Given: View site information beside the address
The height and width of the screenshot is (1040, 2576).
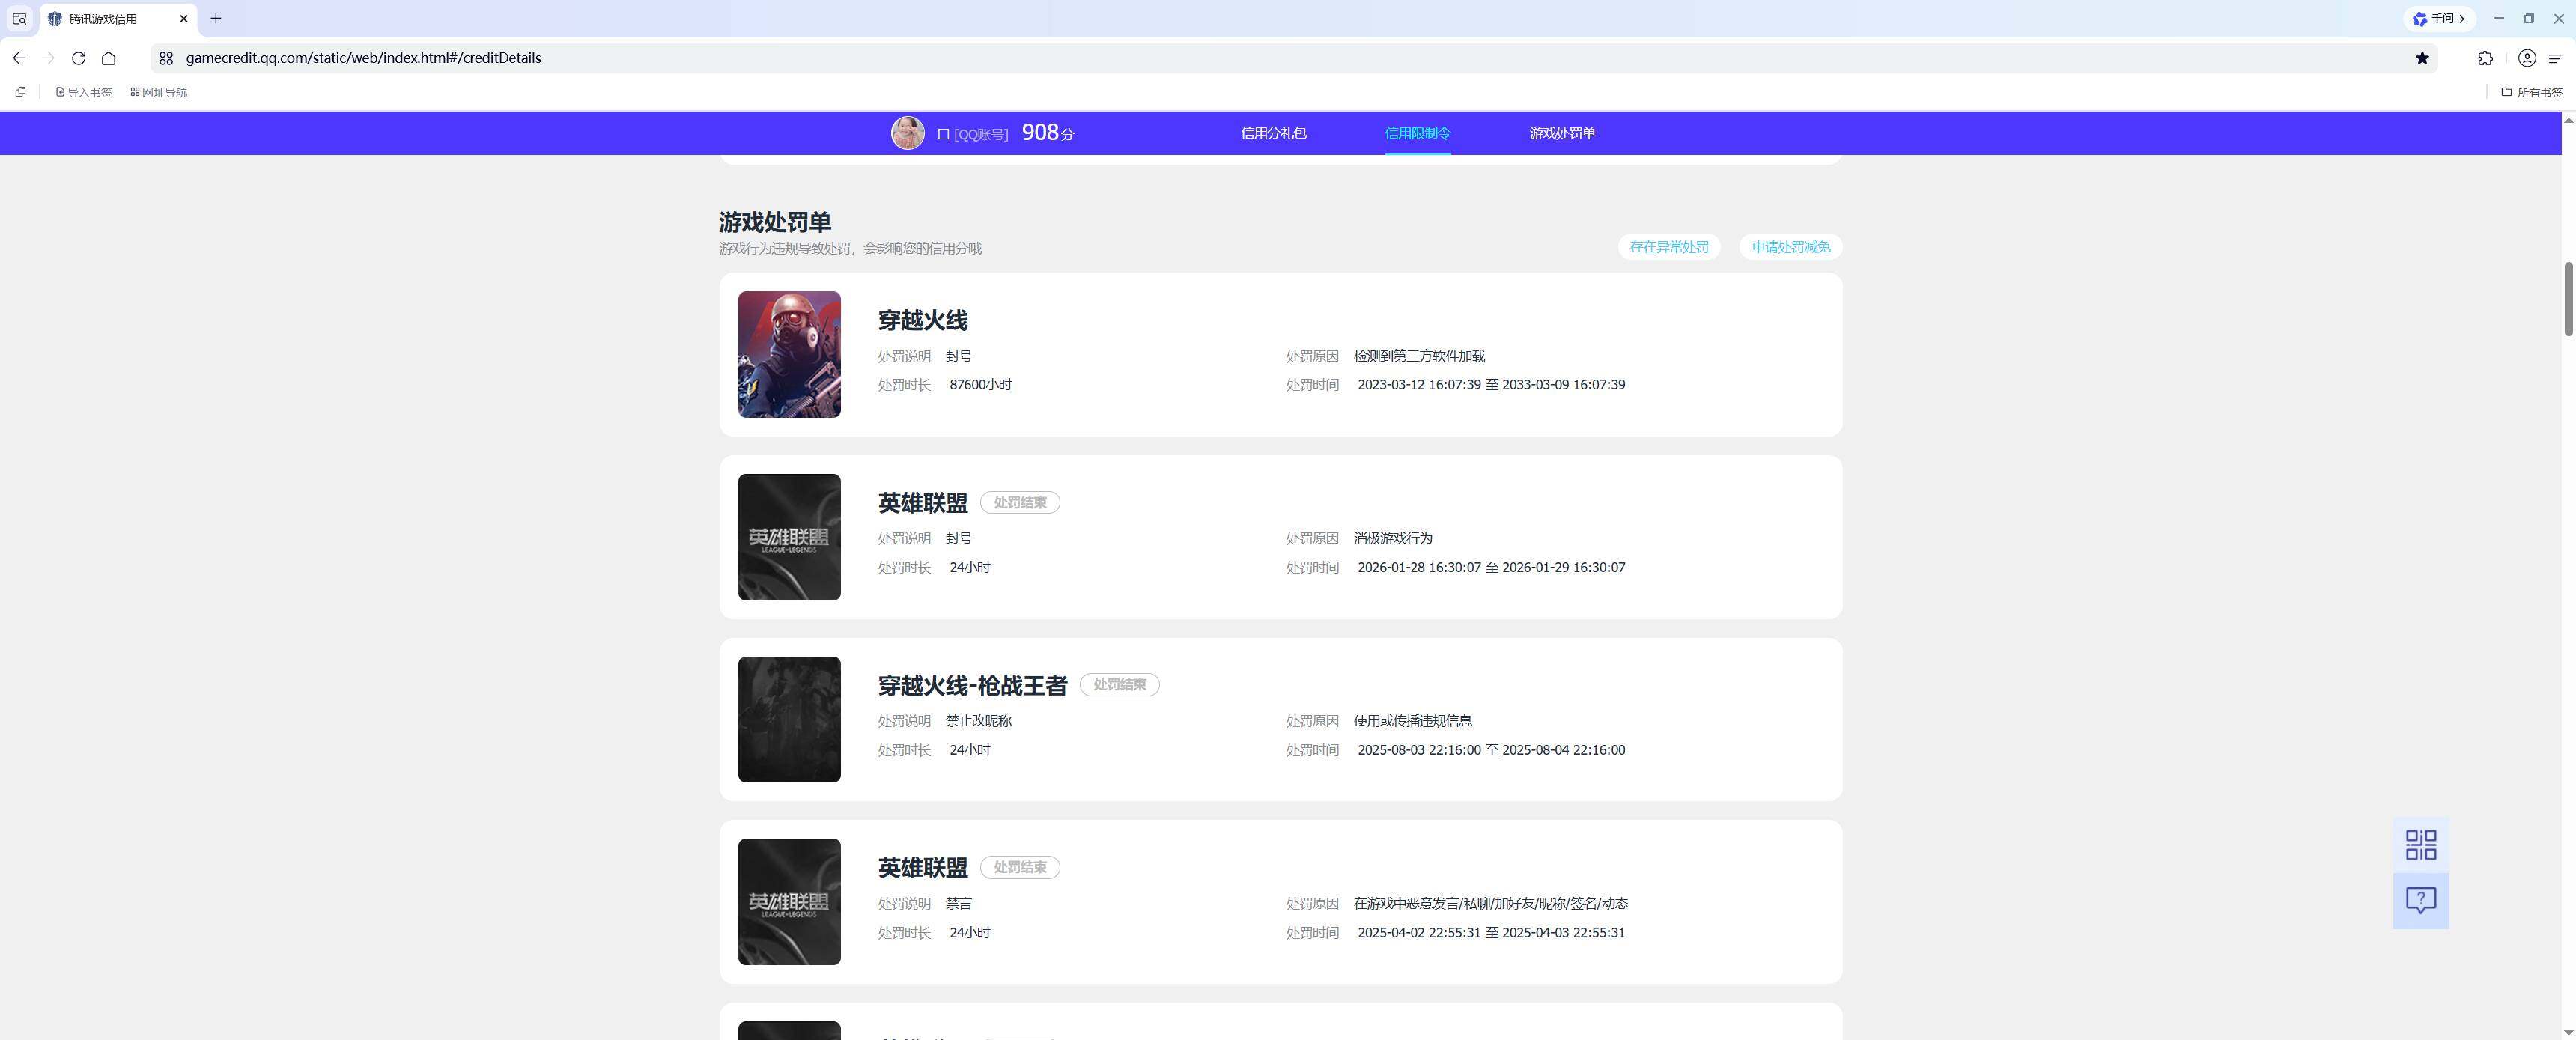Looking at the screenshot, I should pyautogui.click(x=166, y=58).
